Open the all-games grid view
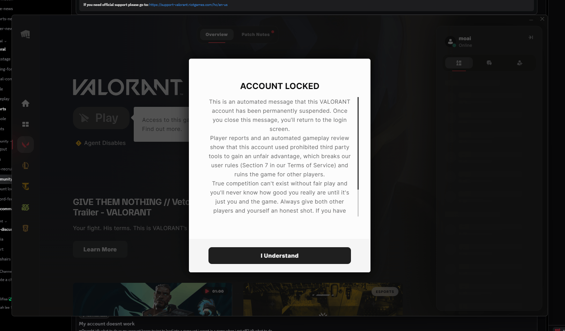Screen dimensions: 565x331 coord(25,124)
